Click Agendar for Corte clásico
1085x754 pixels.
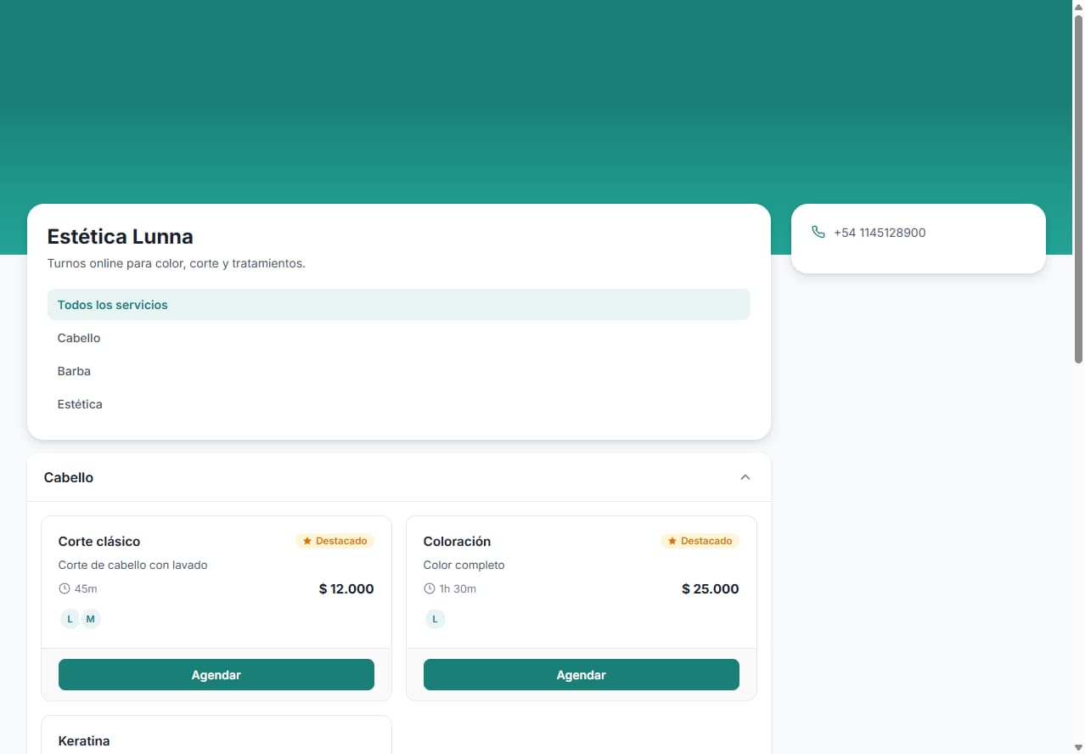pos(216,675)
